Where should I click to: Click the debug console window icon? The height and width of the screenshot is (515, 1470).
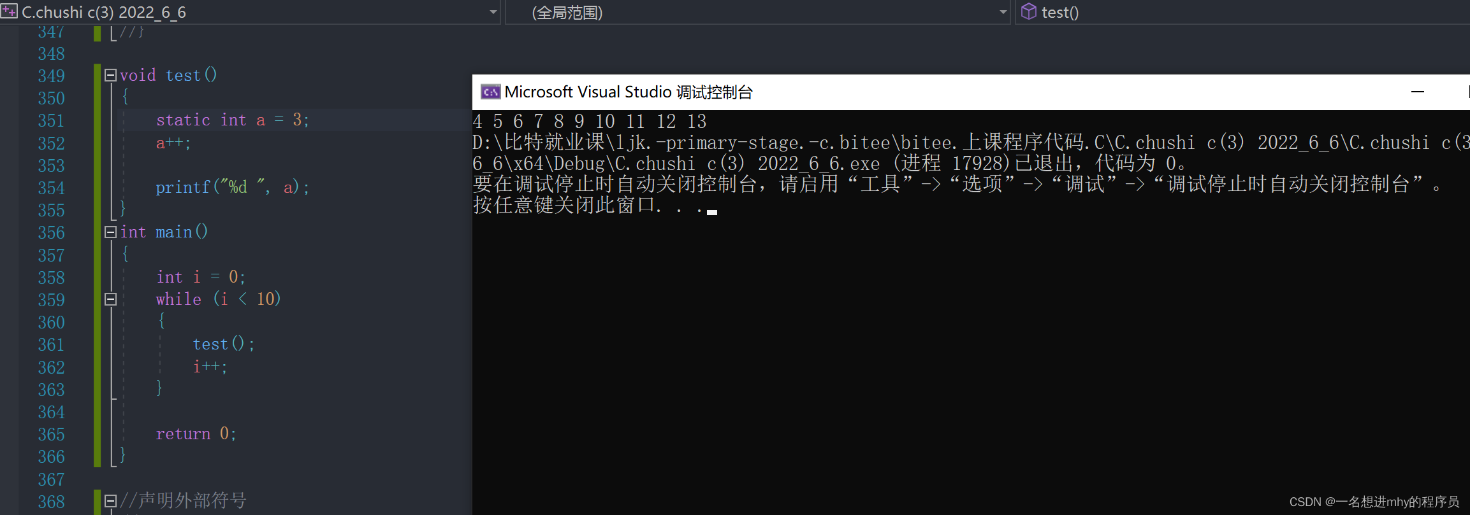pos(490,92)
